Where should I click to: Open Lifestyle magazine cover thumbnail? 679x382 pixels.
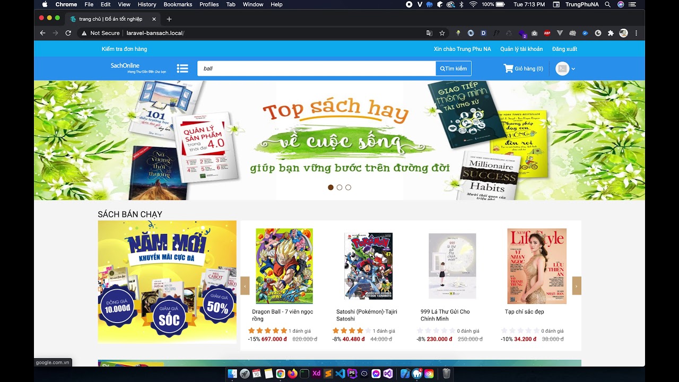(537, 266)
